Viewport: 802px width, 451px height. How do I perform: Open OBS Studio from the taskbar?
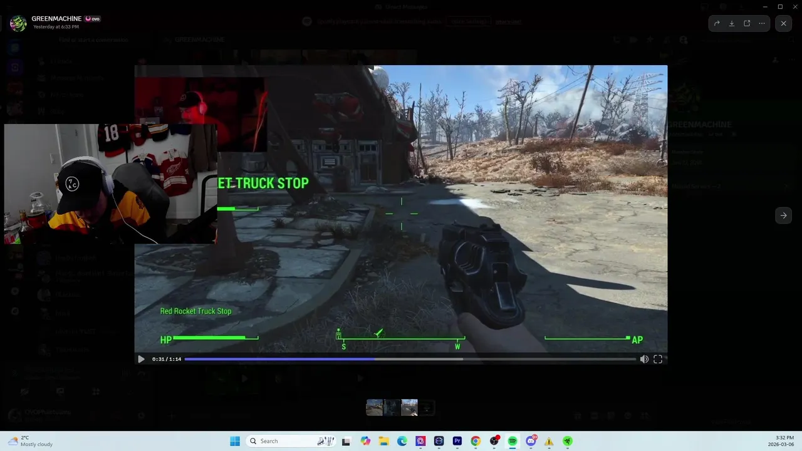pos(494,441)
